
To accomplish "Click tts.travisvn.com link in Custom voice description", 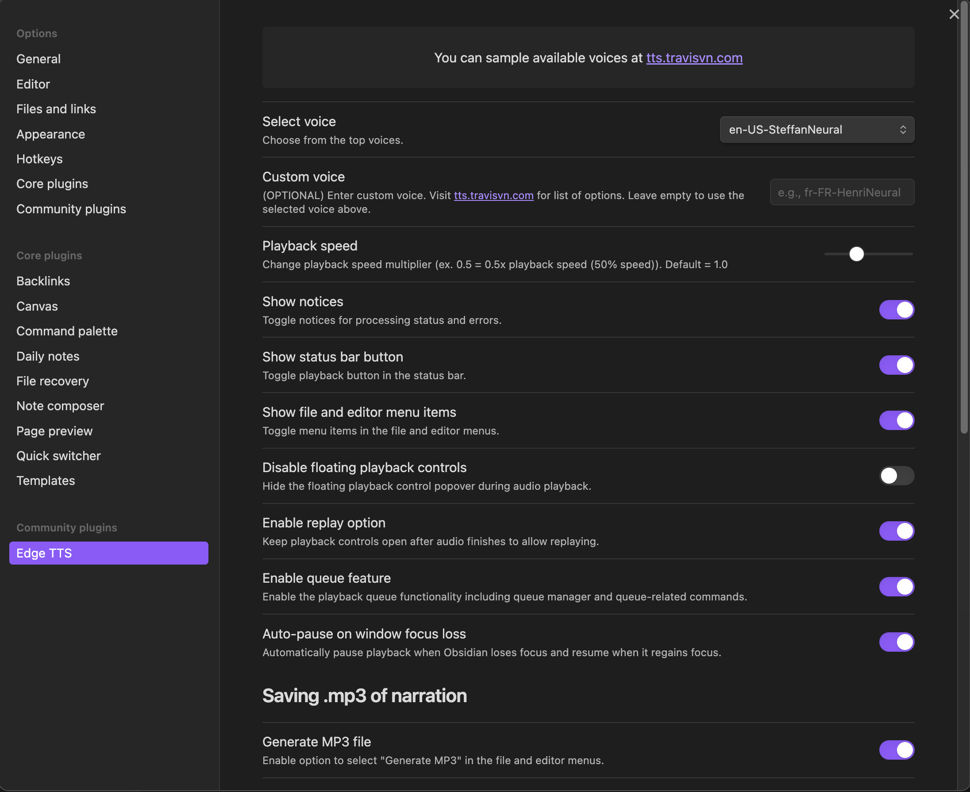I will tap(493, 195).
